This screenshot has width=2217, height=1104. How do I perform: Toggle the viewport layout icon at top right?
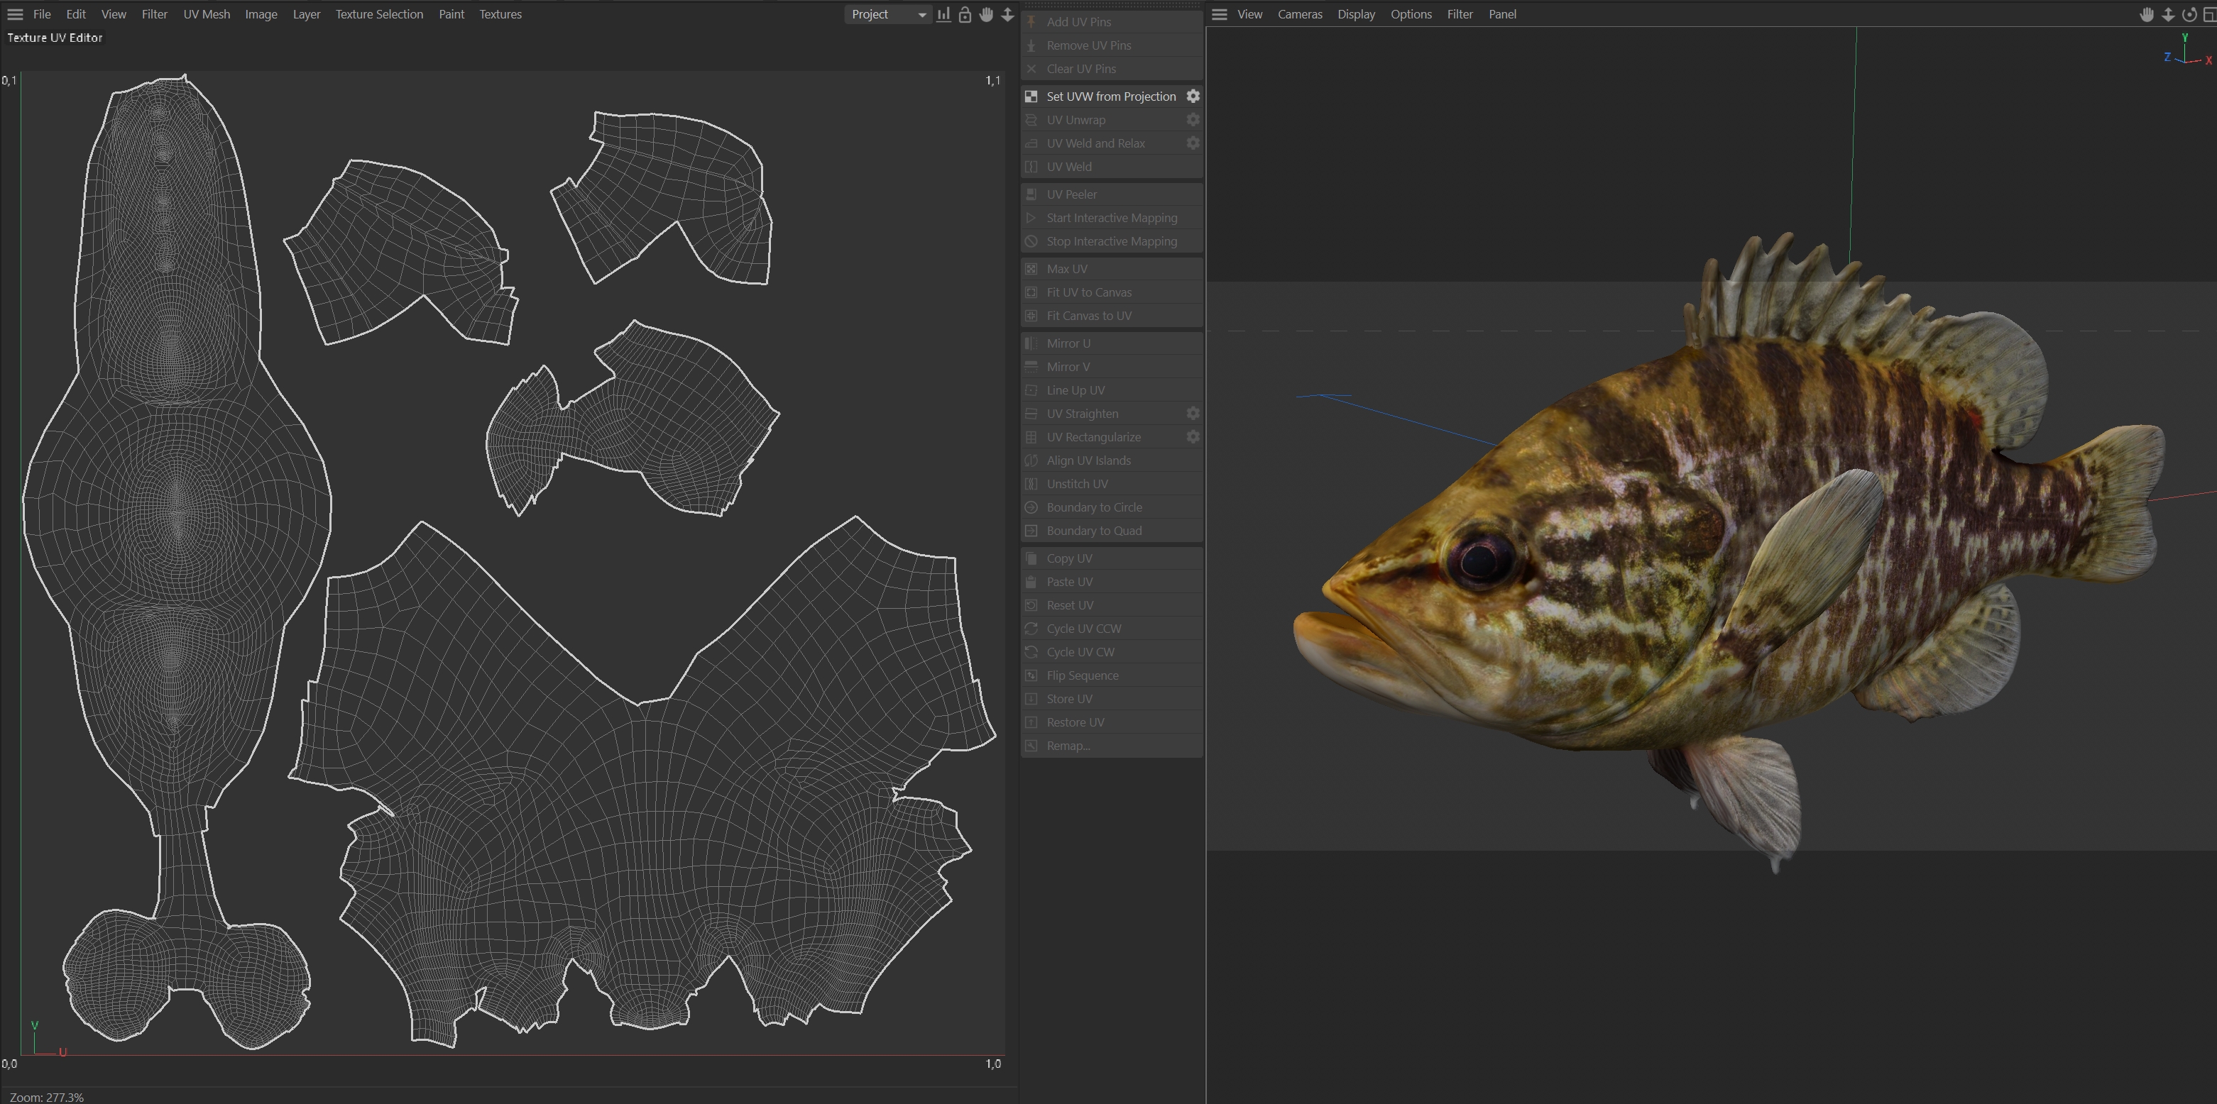pyautogui.click(x=2208, y=15)
